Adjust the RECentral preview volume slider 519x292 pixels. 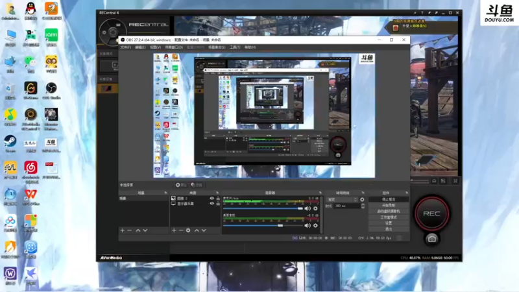coord(420,181)
